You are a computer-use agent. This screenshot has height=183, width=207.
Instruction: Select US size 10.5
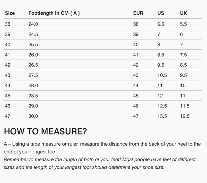162,75
